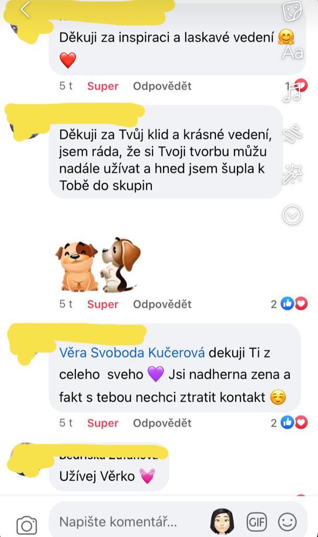Select the scribble draw tool

292,134
